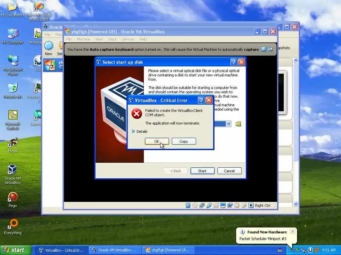341x255 pixels.
Task: Open My Network Places desktop icon
Action: tap(13, 65)
